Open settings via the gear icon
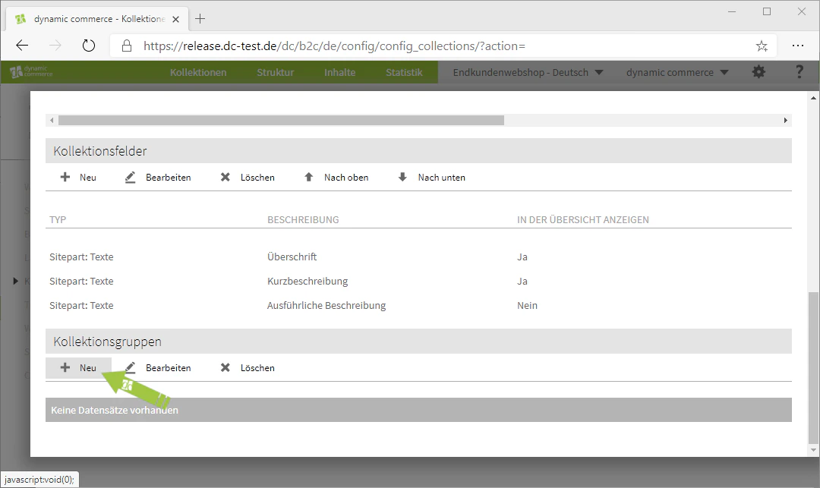820x488 pixels. (x=758, y=71)
